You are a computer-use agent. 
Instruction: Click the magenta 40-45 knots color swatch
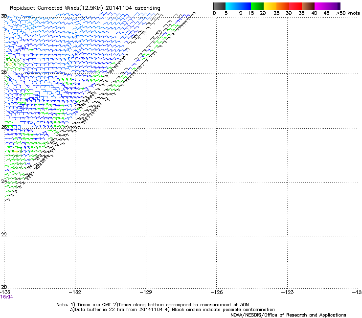pyautogui.click(x=321, y=6)
